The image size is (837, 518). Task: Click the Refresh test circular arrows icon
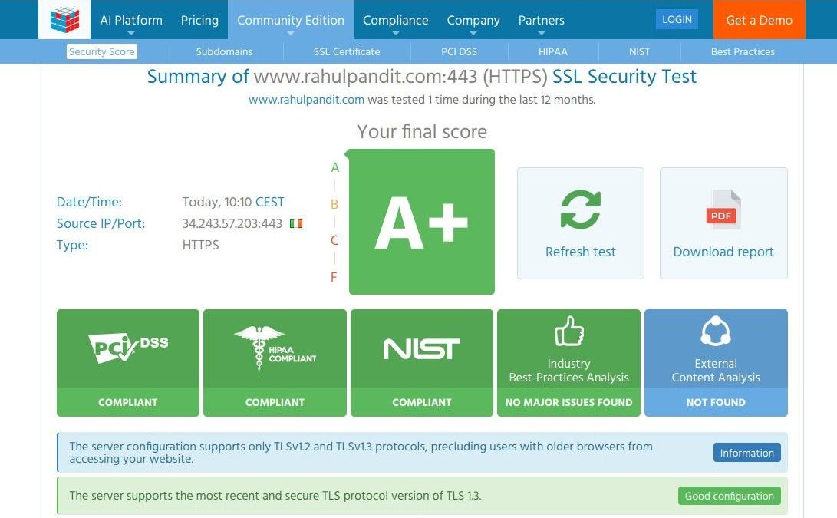pos(580,206)
